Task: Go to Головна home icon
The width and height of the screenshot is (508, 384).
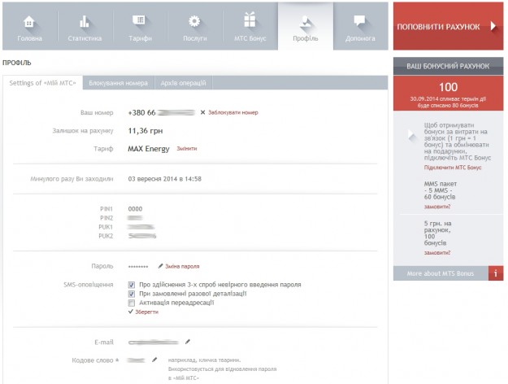Action: [x=30, y=21]
